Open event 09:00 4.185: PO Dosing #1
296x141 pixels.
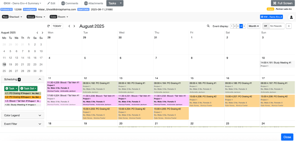tap(207, 87)
